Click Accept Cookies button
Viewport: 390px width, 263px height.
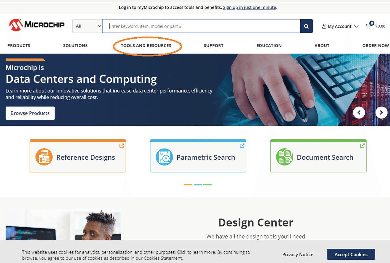click(x=351, y=255)
